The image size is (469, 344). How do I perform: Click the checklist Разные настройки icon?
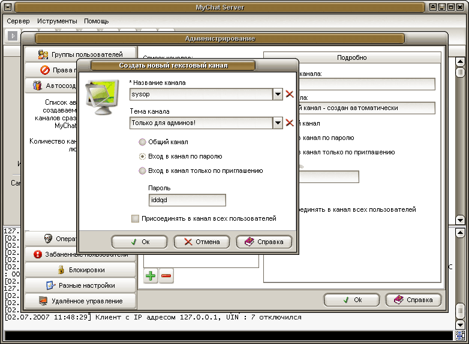click(x=50, y=285)
